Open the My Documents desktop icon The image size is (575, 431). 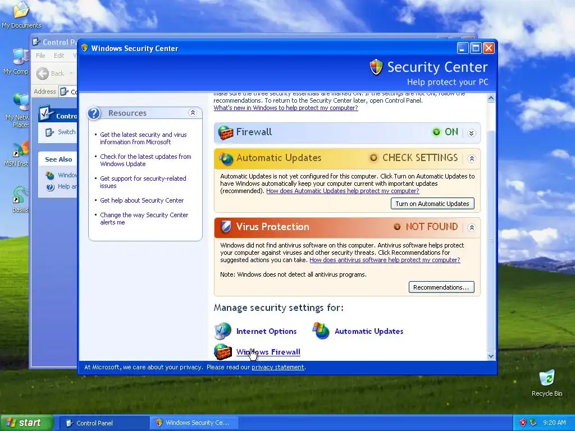click(21, 15)
